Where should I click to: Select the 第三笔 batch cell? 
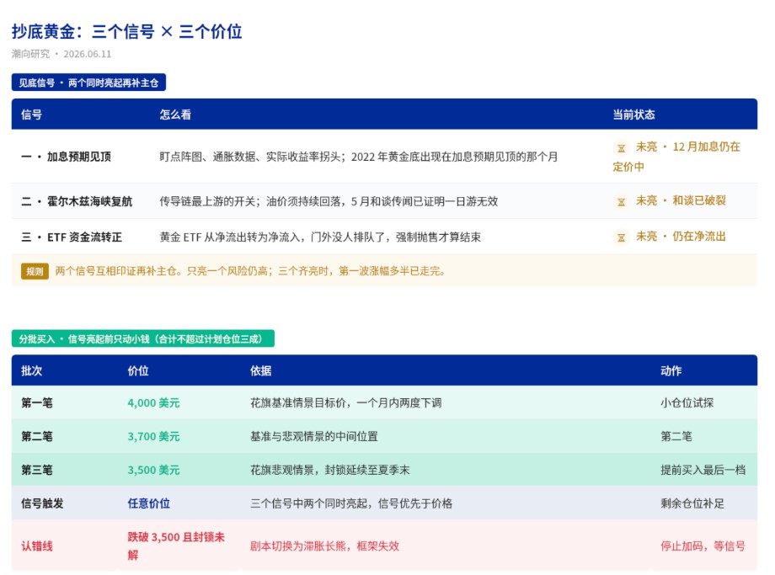[x=36, y=470]
